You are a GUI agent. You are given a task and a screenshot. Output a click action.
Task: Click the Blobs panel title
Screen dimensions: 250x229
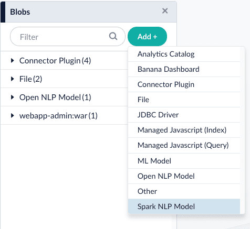[x=20, y=12]
